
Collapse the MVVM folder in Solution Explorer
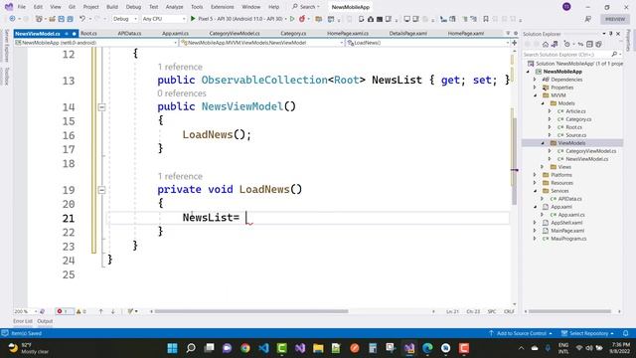click(x=536, y=95)
